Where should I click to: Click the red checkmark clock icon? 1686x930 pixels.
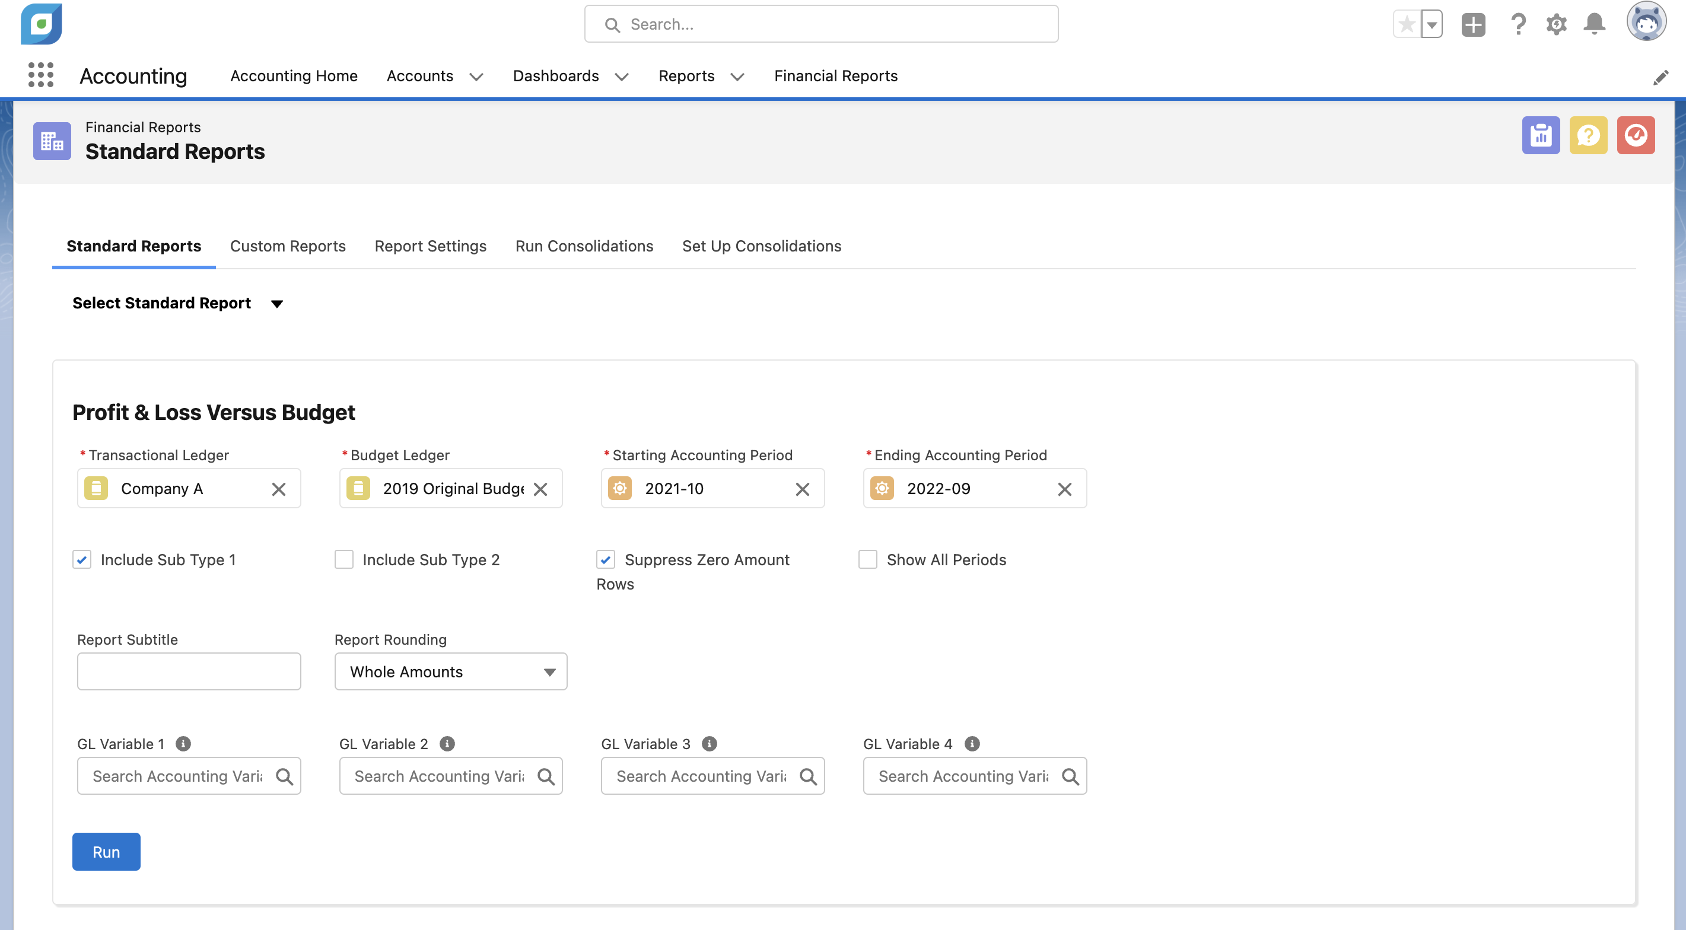click(1635, 135)
